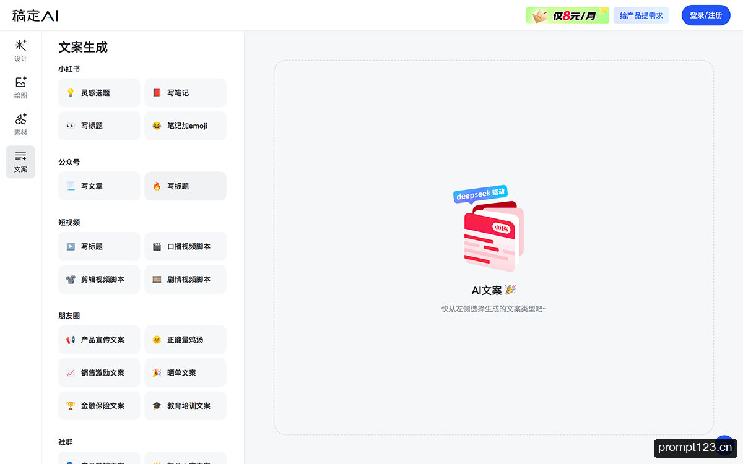The width and height of the screenshot is (743, 464).
Task: Click the party popper icon beside 晒单文案
Action: [x=157, y=373]
